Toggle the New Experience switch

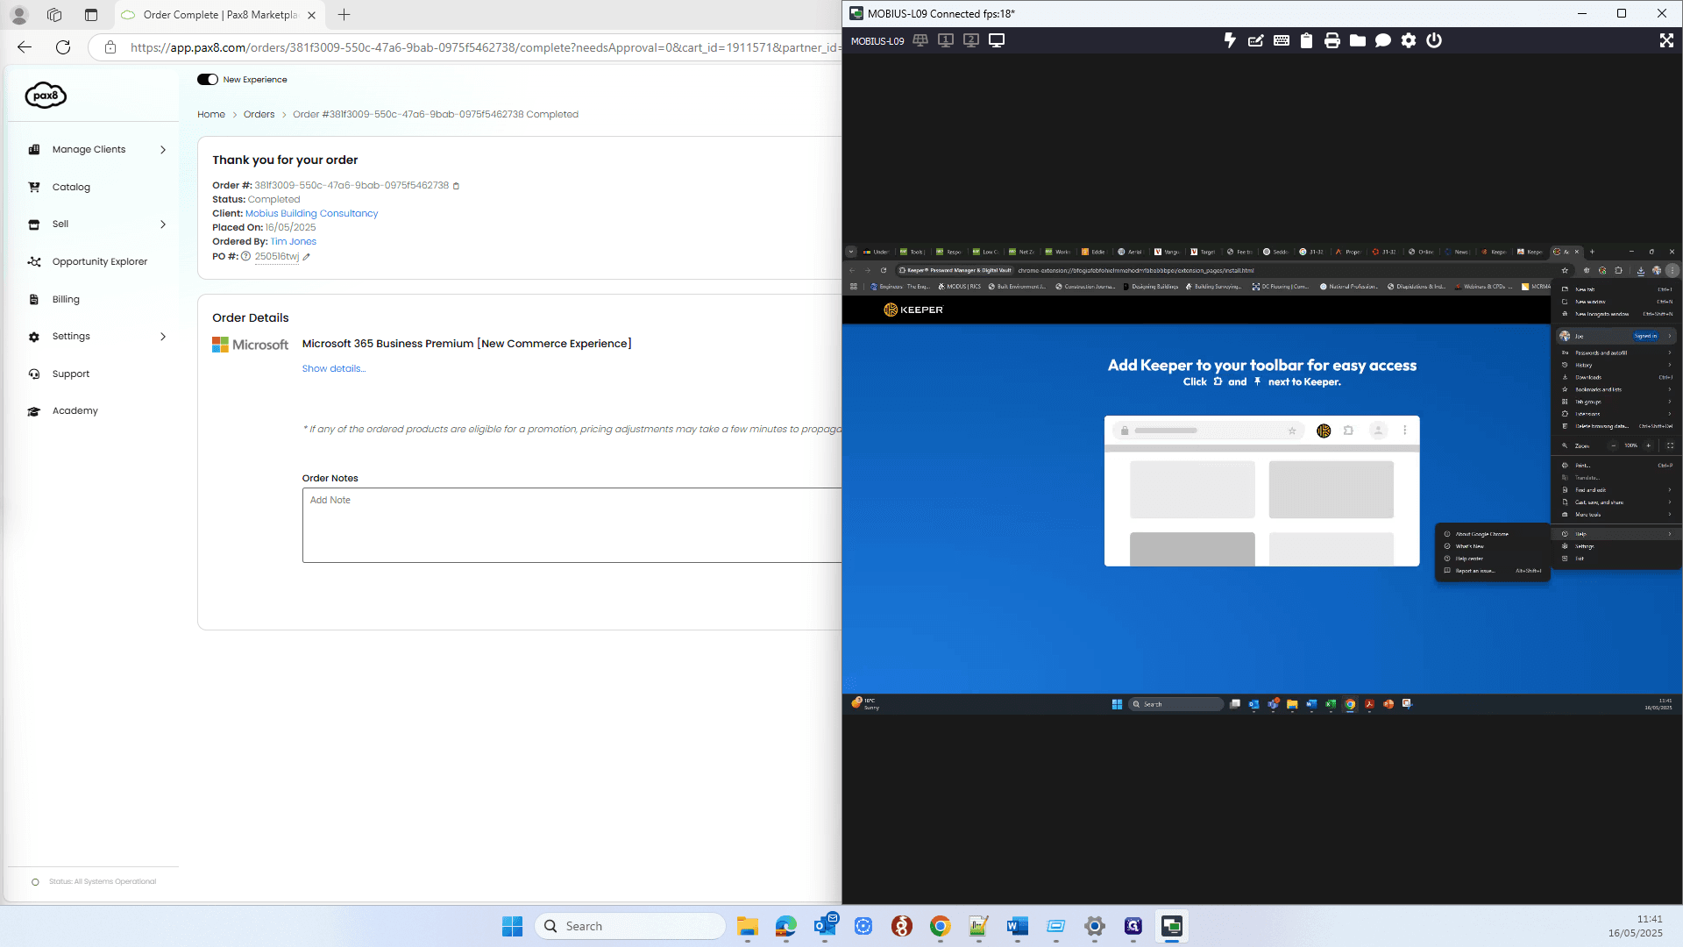tap(208, 79)
